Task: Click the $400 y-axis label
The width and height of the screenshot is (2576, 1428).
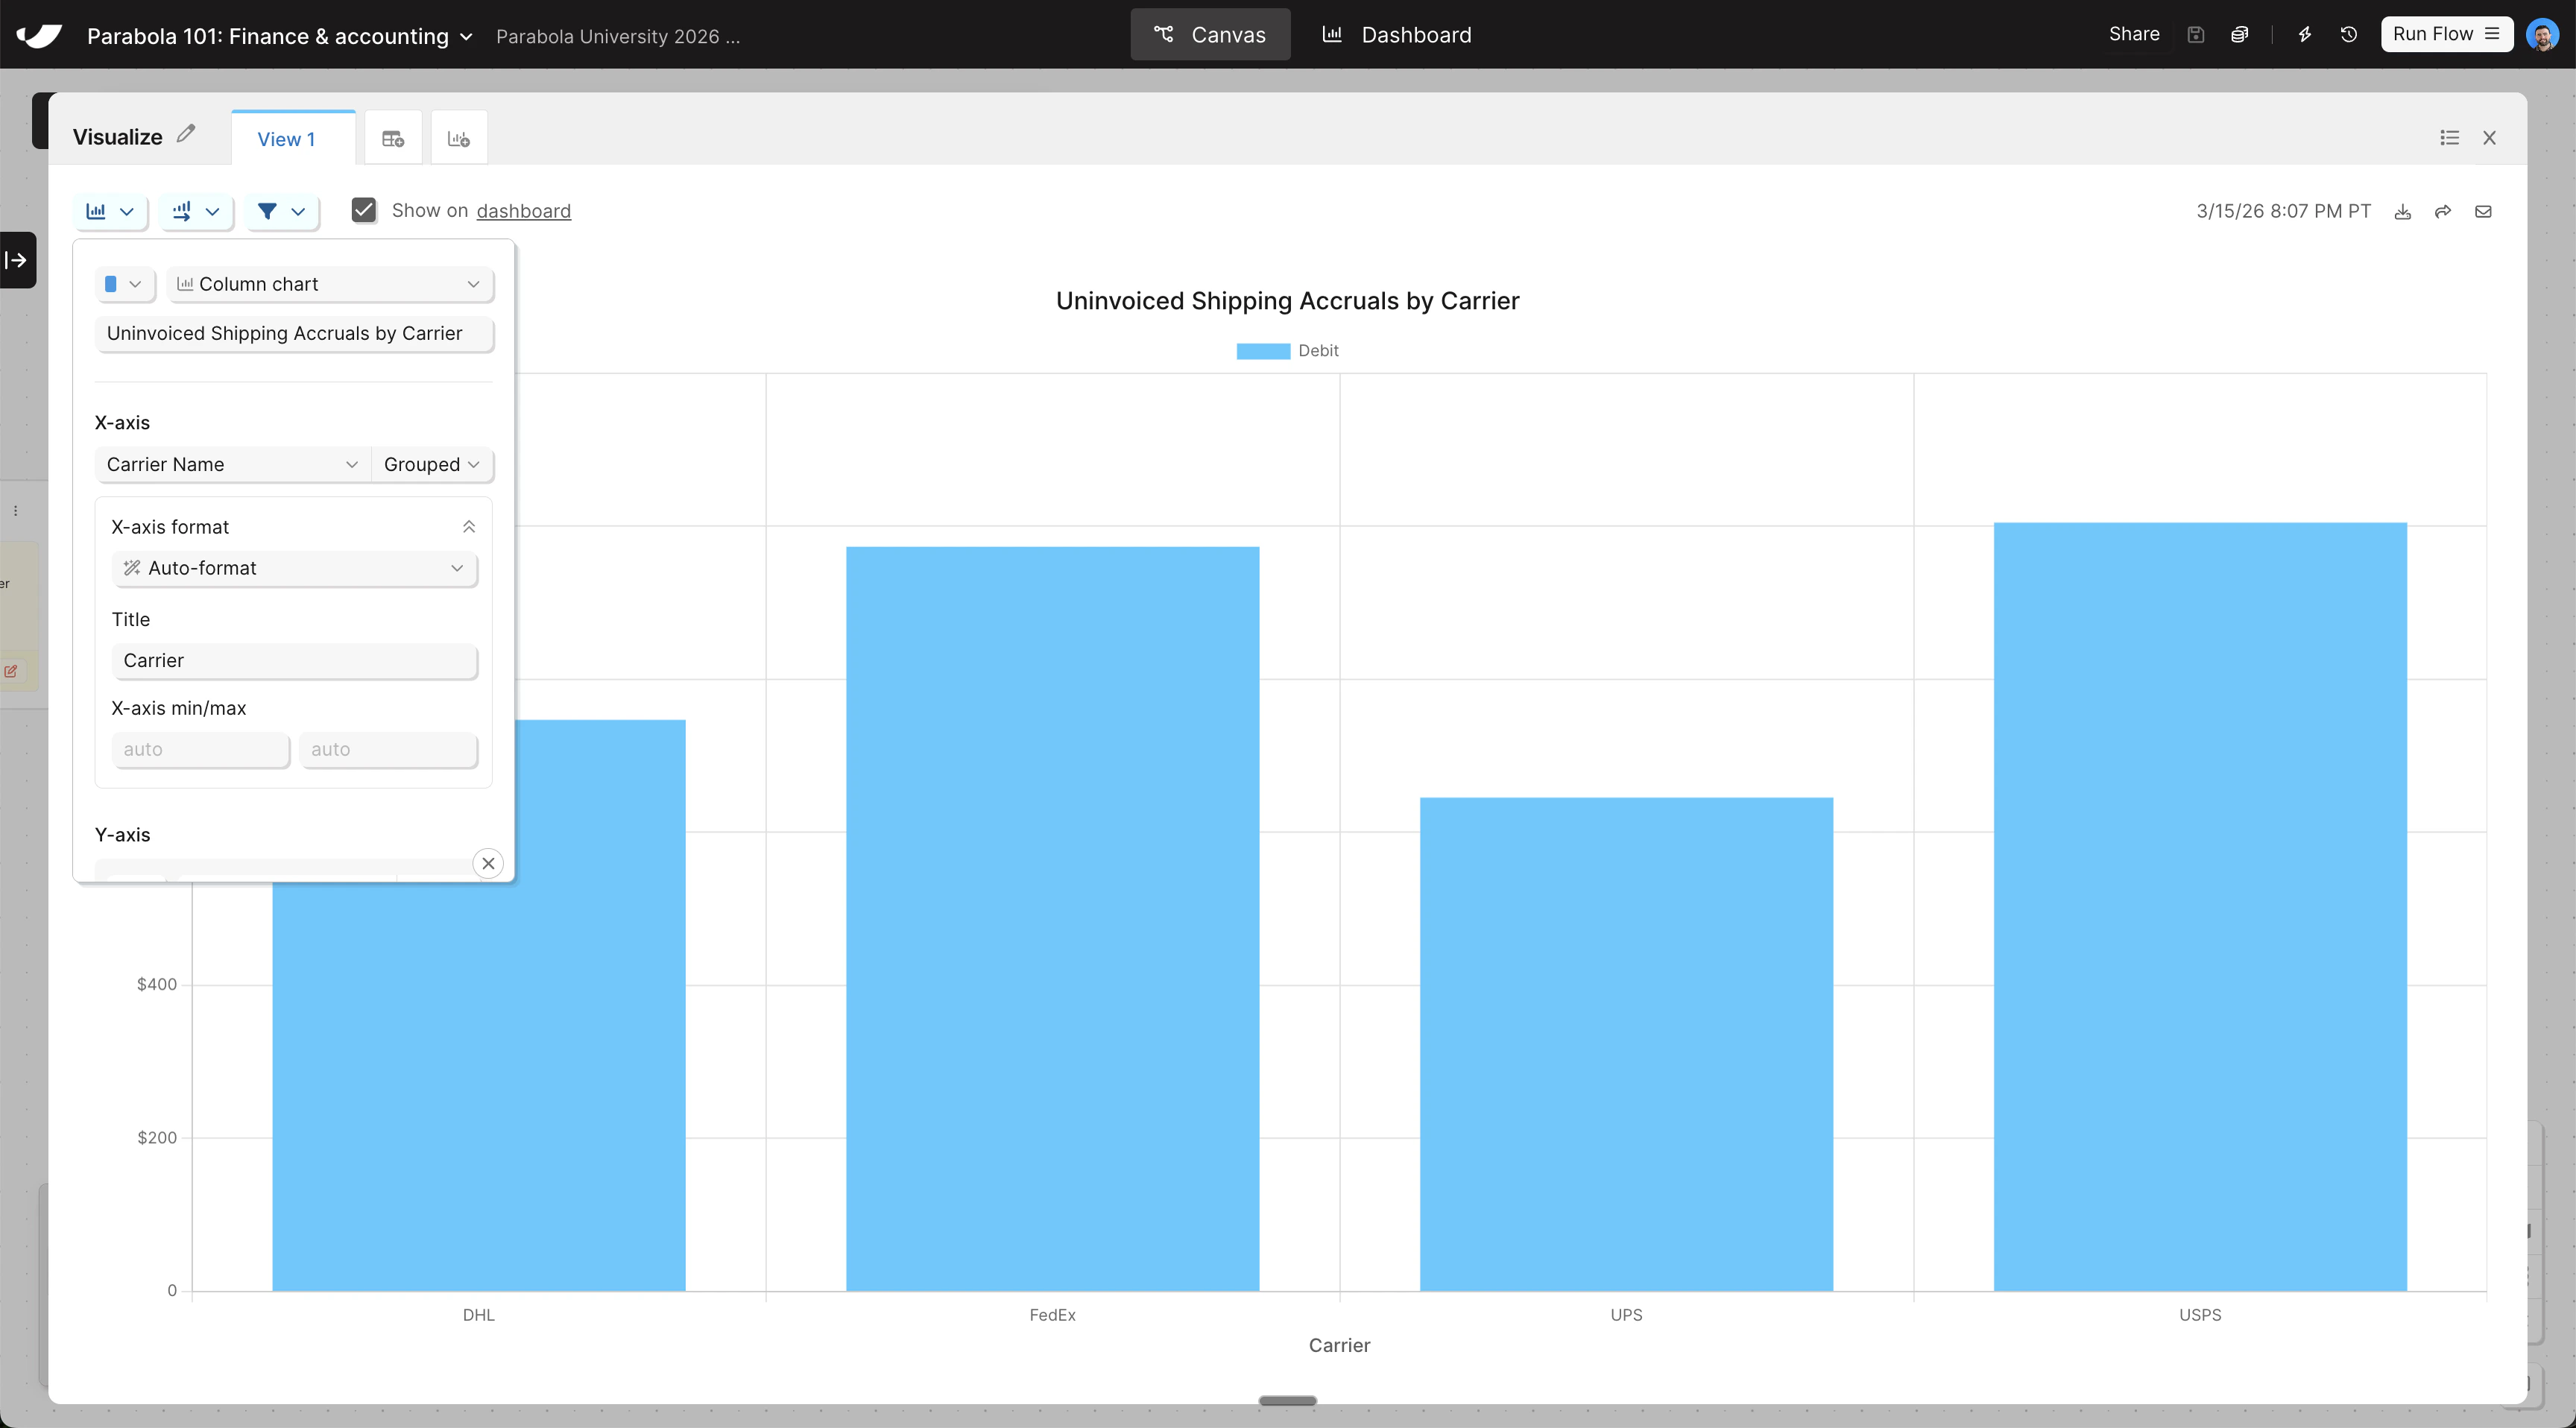Action: click(157, 985)
